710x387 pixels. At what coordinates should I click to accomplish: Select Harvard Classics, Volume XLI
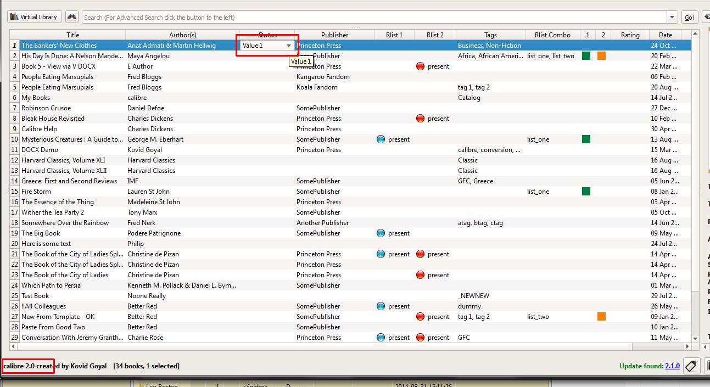click(x=63, y=160)
